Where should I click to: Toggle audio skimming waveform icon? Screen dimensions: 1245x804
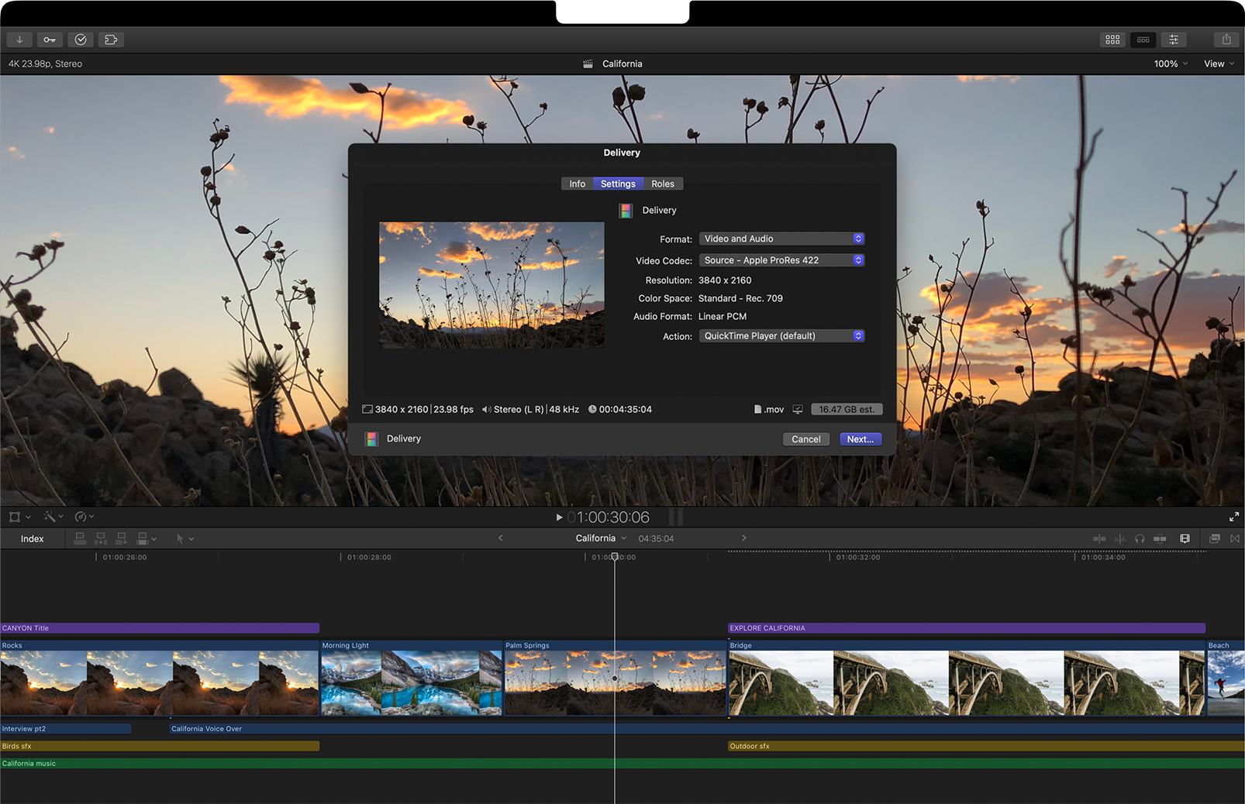click(x=1119, y=538)
